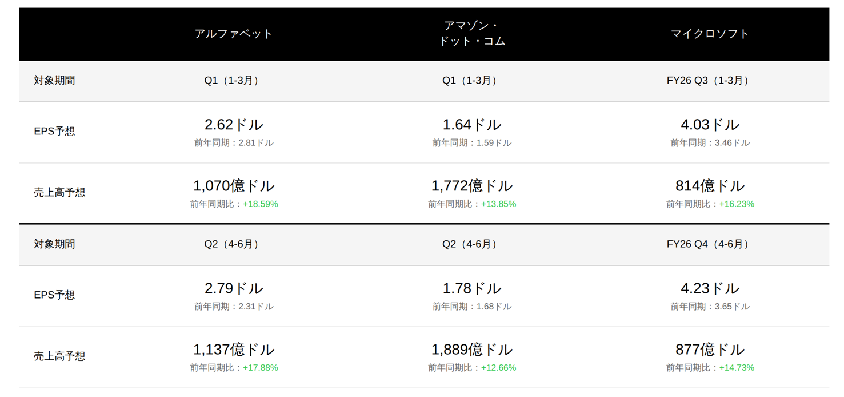Select the green +13.85% growth figure
This screenshot has width=844, height=397.
click(x=498, y=204)
